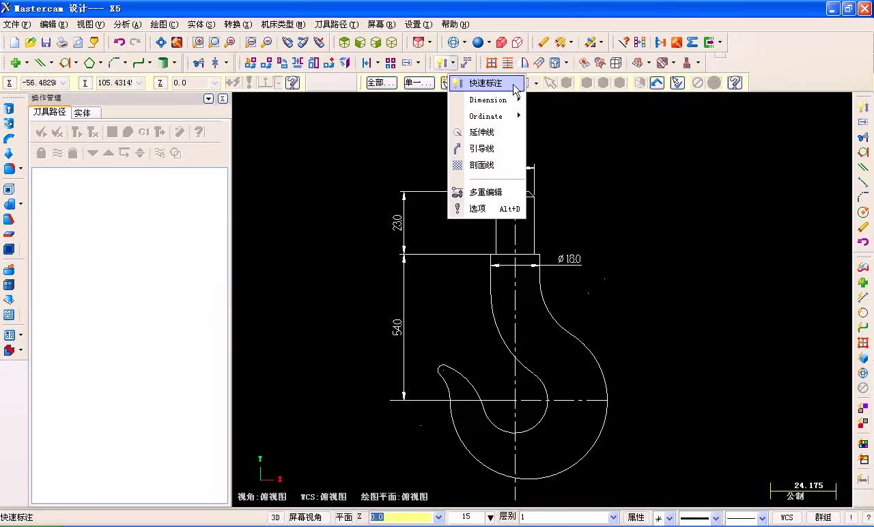
Task: Click the orange Repaint icon
Action: pos(177,42)
